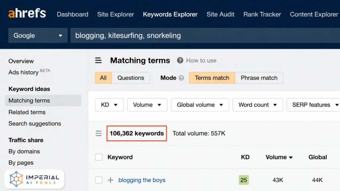Select the All filter toggle
Image resolution: width=340 pixels, height=191 pixels.
(104, 78)
